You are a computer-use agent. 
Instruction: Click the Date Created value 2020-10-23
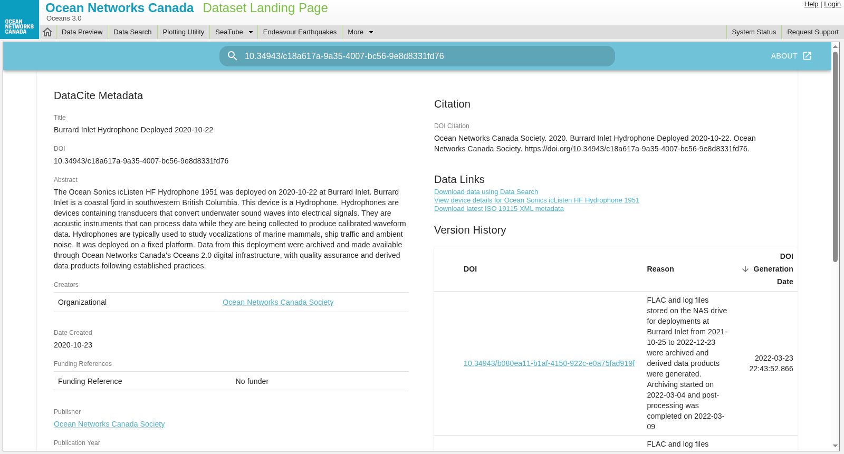(73, 345)
